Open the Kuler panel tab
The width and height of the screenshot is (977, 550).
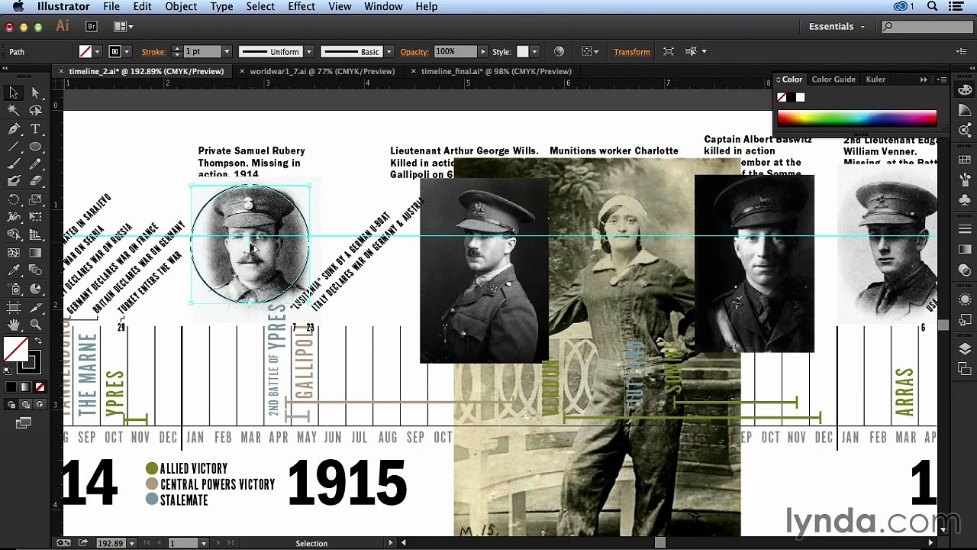(875, 79)
